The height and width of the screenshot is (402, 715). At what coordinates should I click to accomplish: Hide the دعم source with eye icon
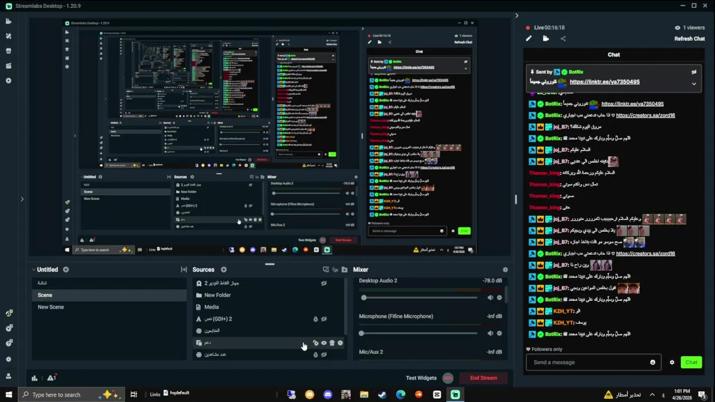pyautogui.click(x=323, y=343)
